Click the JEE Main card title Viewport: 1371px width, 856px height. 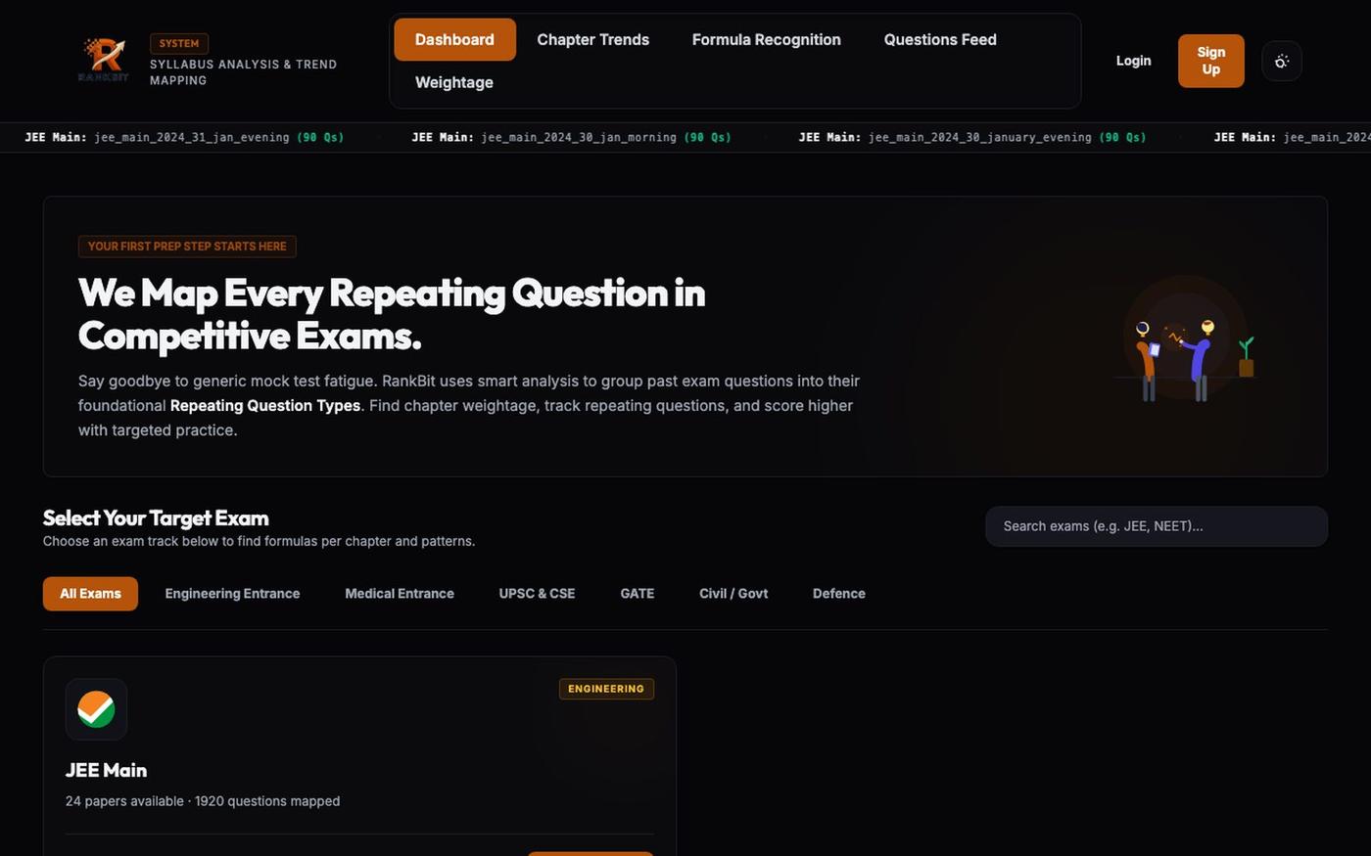(106, 770)
